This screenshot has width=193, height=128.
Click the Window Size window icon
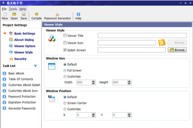click(52, 66)
